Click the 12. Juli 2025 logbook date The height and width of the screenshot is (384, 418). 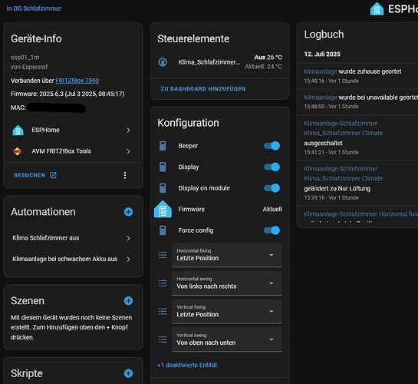322,55
